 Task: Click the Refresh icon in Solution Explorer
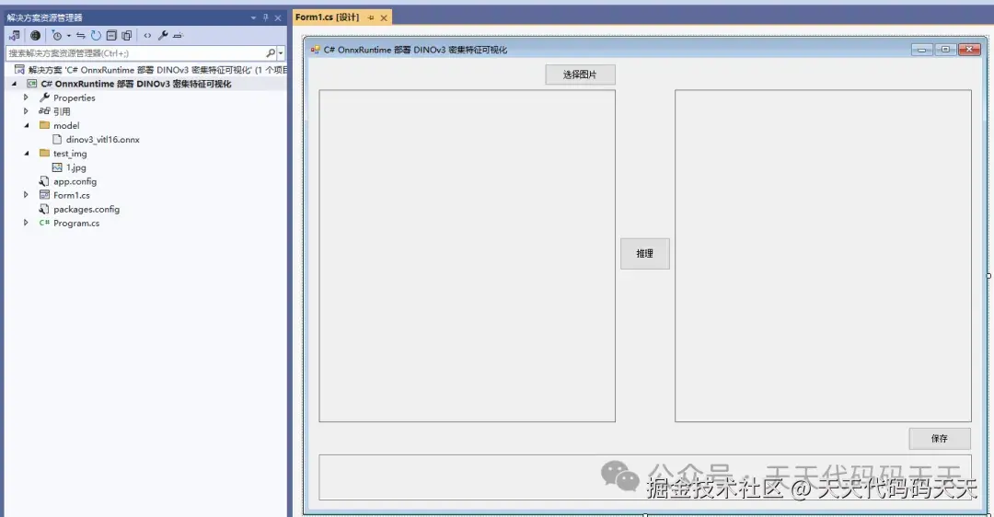[x=96, y=36]
